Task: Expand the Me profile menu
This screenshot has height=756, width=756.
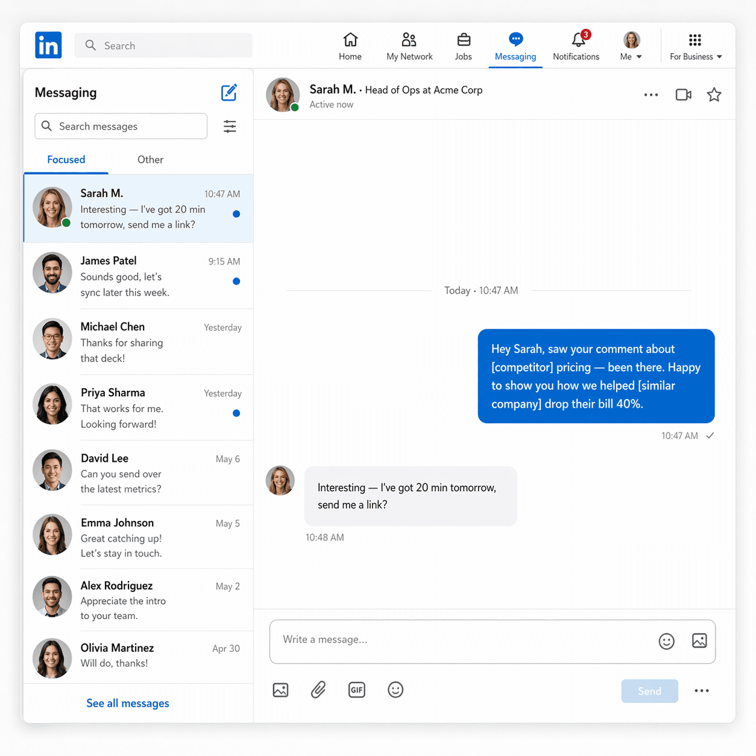Action: pos(631,46)
